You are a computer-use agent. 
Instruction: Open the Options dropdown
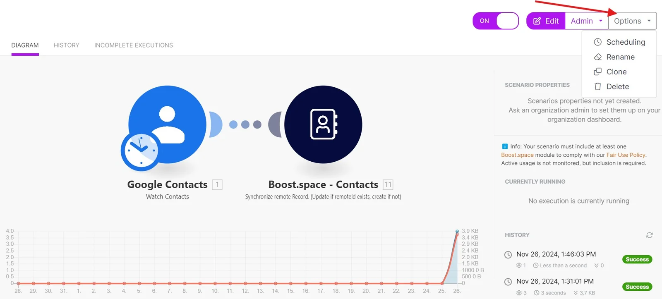632,21
